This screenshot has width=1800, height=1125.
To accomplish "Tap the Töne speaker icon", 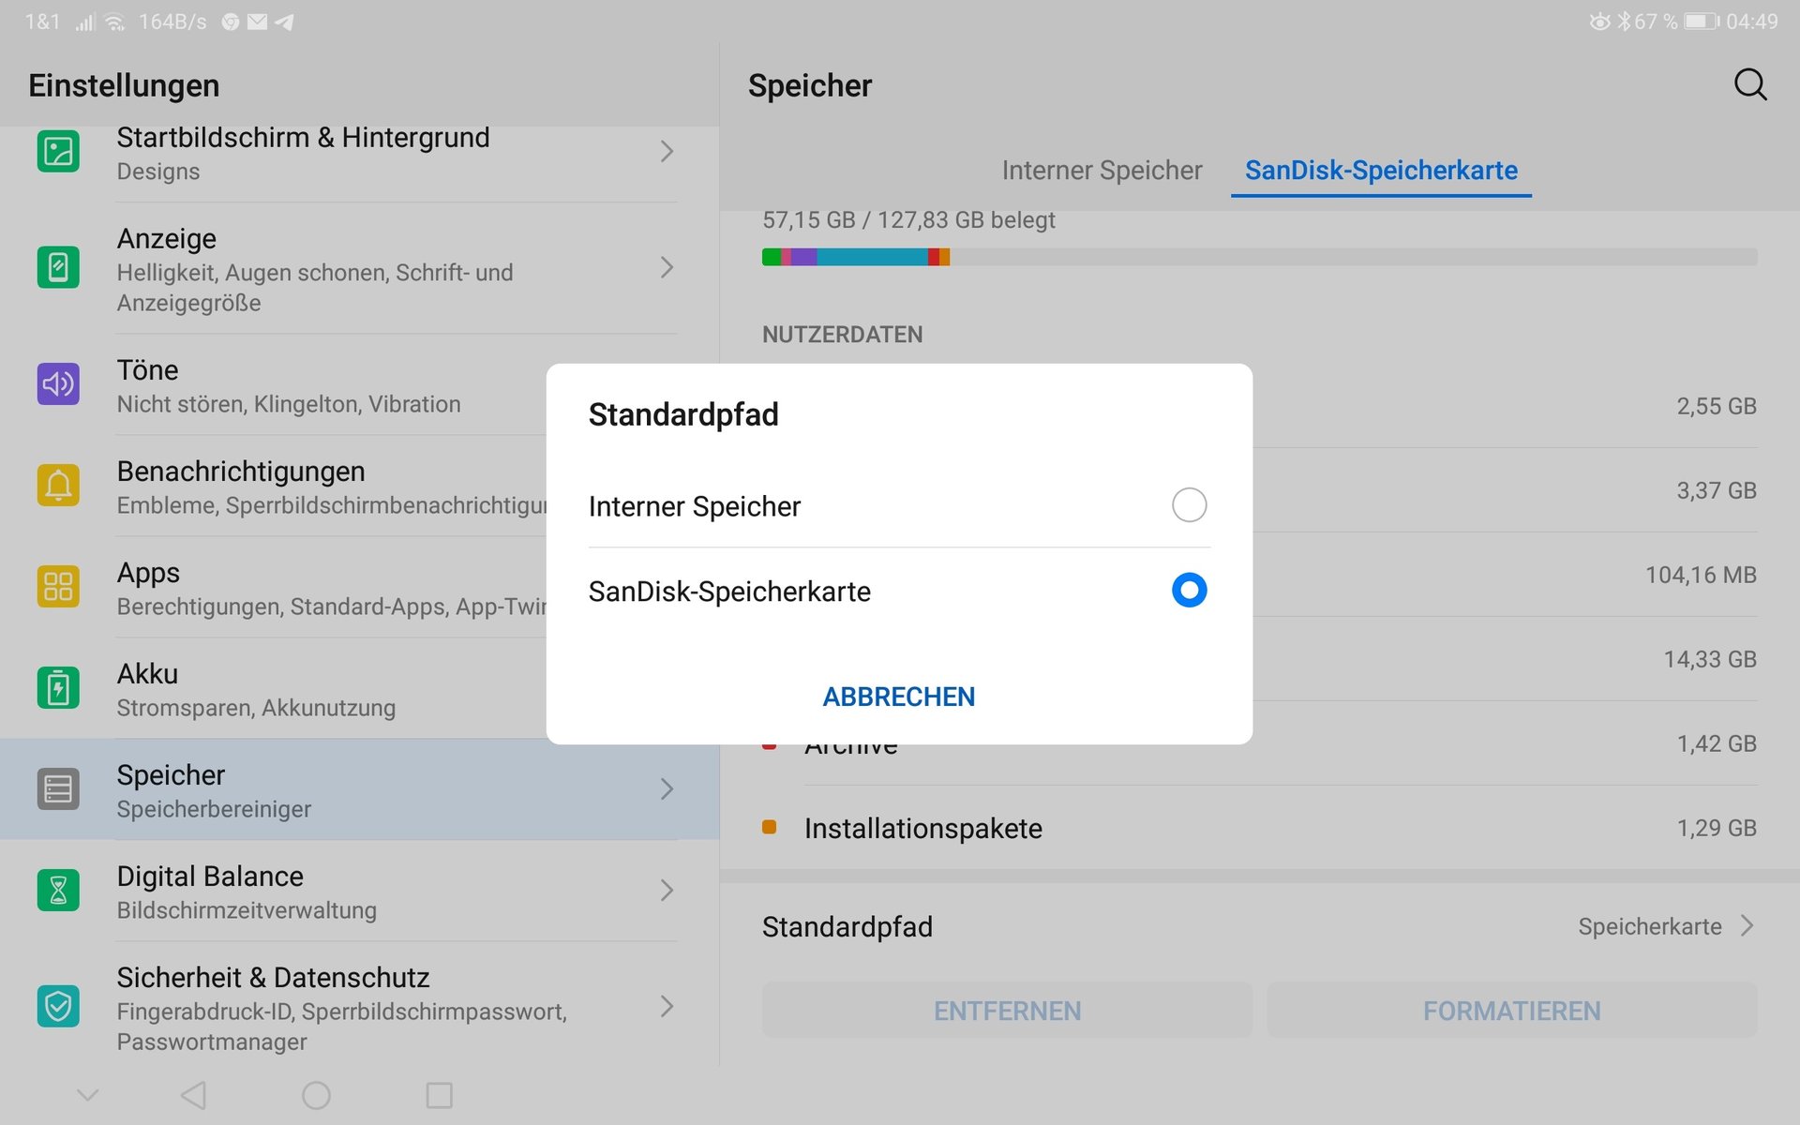I will 58,383.
